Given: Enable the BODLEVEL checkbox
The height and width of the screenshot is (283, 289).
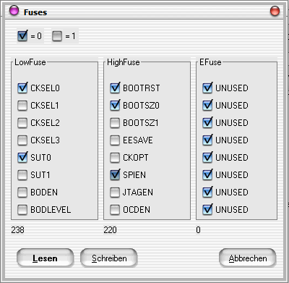Looking at the screenshot, I should (22, 210).
